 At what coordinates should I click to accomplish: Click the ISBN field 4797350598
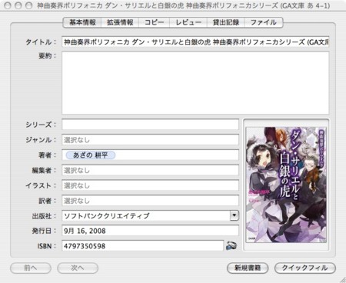tap(142, 246)
